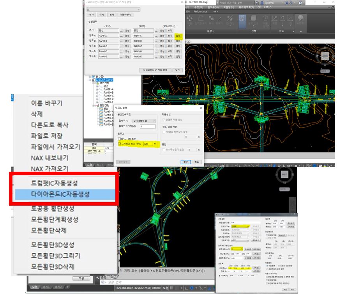Screen dimensions: 339x295
Task: Toggle the 연결로 자동 생성 checkbox
Action: tap(164, 119)
